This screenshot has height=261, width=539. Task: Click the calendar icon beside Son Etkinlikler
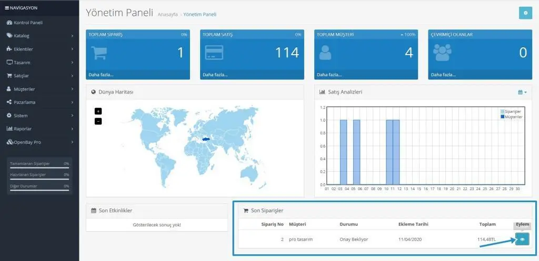pos(94,211)
